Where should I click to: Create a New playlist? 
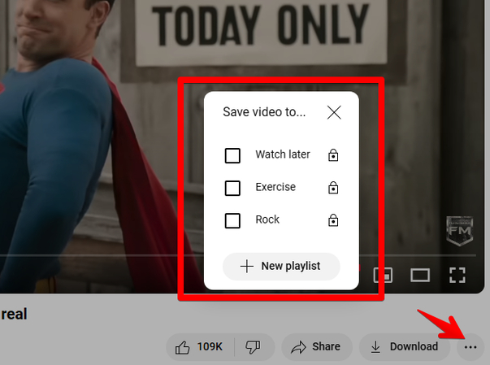coord(281,267)
